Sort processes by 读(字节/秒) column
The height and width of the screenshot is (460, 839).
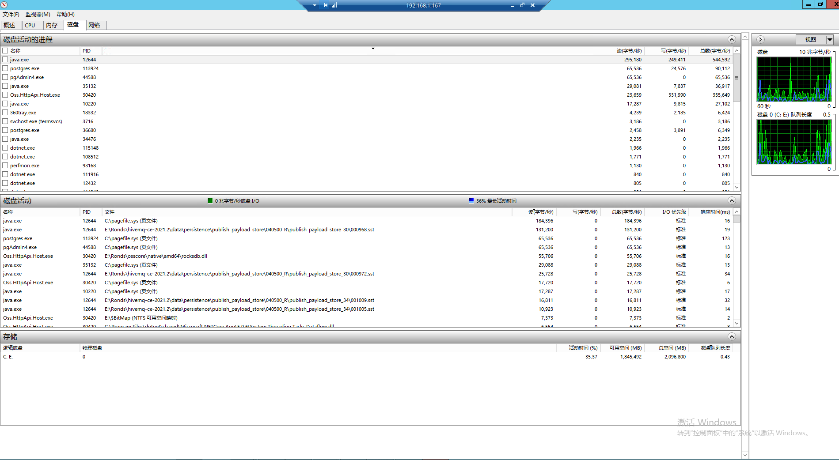point(629,51)
